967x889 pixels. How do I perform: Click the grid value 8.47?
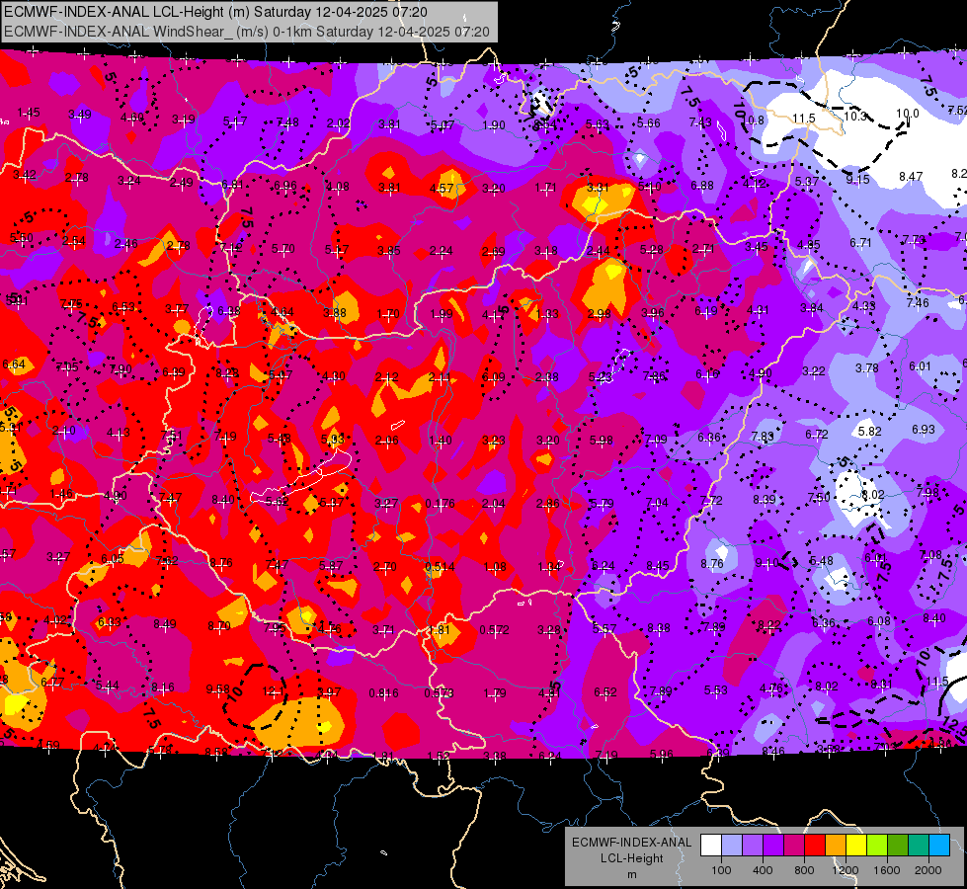(911, 177)
